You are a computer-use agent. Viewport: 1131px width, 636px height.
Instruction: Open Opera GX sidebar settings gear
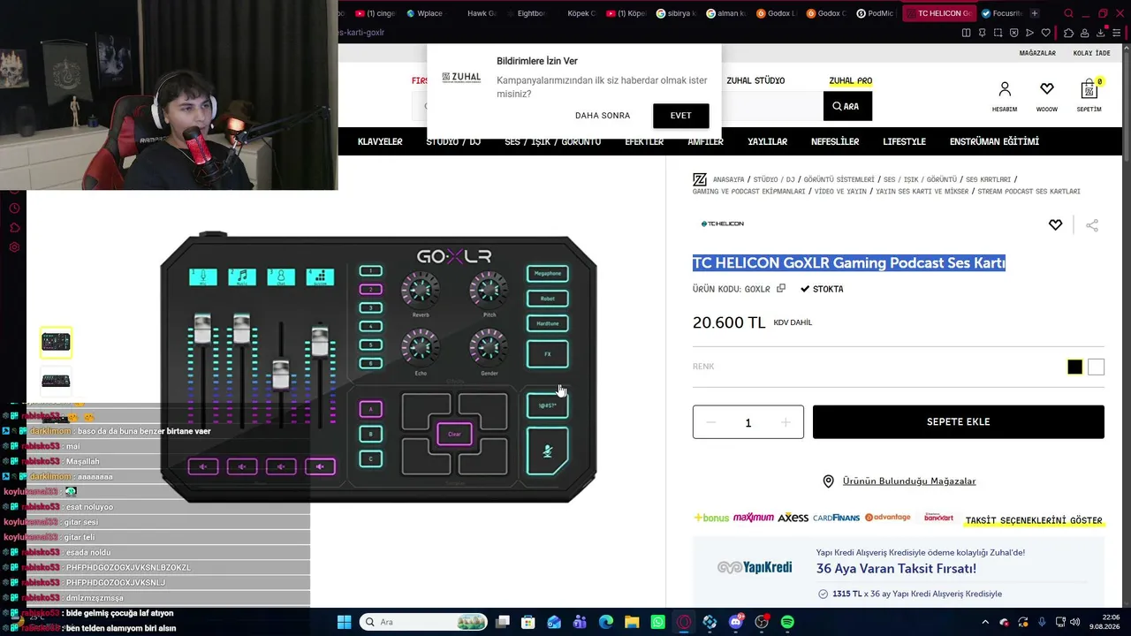point(14,247)
